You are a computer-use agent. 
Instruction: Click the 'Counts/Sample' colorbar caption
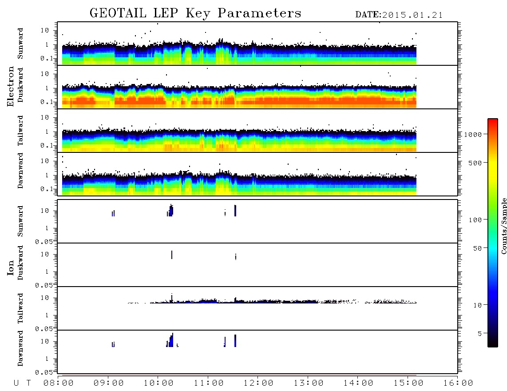pyautogui.click(x=504, y=226)
